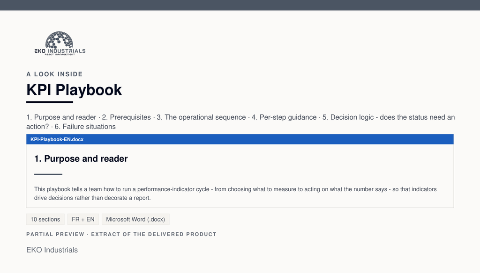Click the dark gray top banner bar

click(240, 5)
